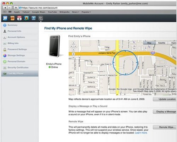The width and height of the screenshot is (177, 142).
Task: Click the Online status text
Action: pos(55,67)
